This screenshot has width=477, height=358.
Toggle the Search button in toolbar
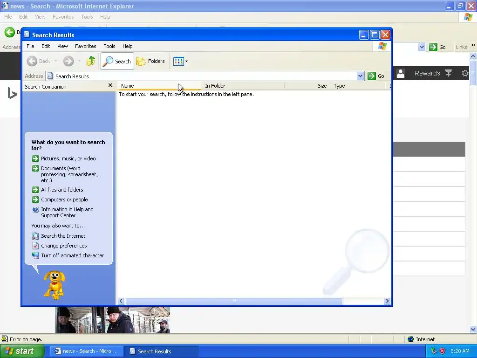(117, 61)
